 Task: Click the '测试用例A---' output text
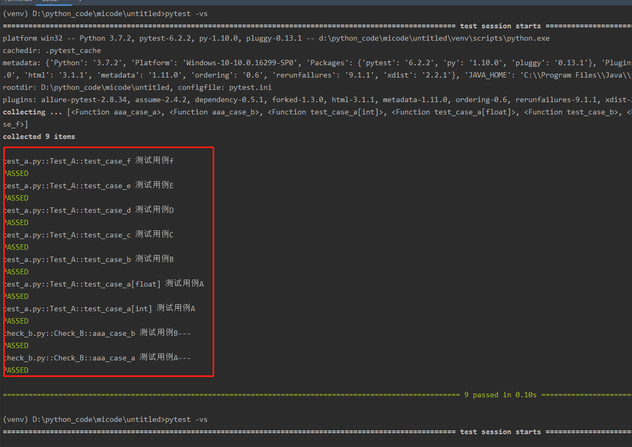pos(165,357)
